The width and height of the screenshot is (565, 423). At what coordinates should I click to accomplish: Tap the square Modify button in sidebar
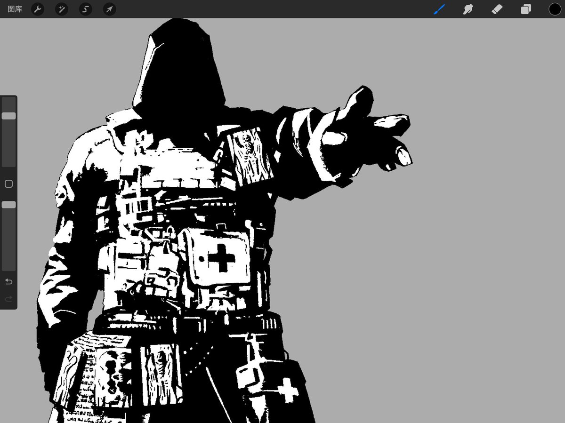pos(8,184)
